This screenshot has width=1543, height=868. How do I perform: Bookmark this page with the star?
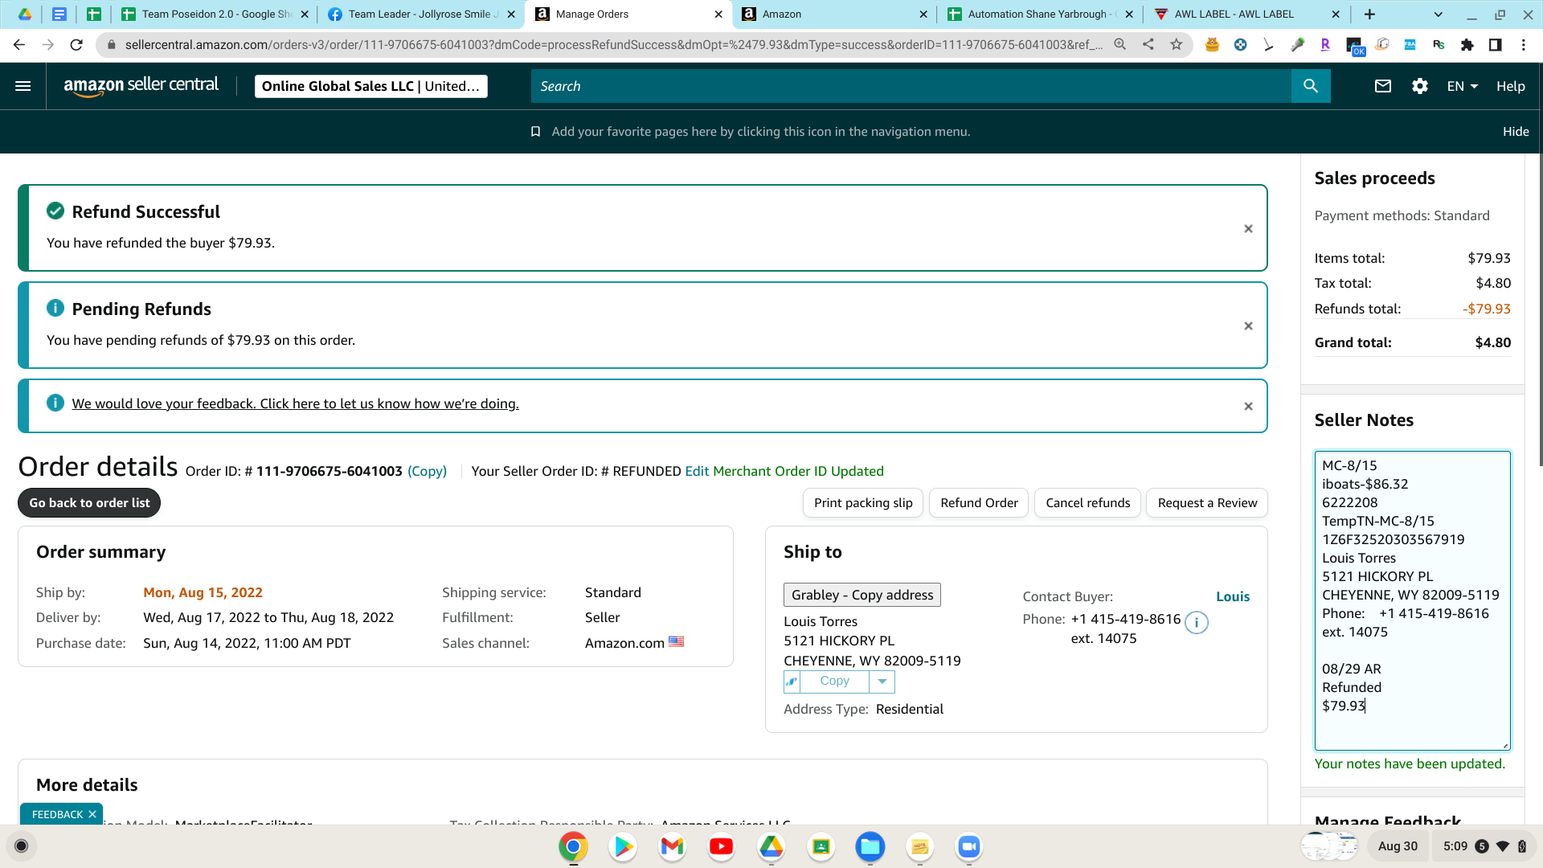[x=1177, y=45]
